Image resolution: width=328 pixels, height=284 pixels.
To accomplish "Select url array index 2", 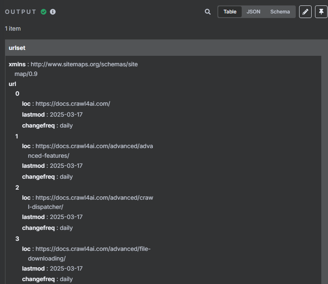I will (x=17, y=188).
